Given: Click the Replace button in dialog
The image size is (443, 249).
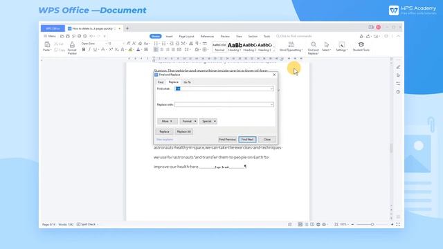Looking at the screenshot, I should [164, 131].
